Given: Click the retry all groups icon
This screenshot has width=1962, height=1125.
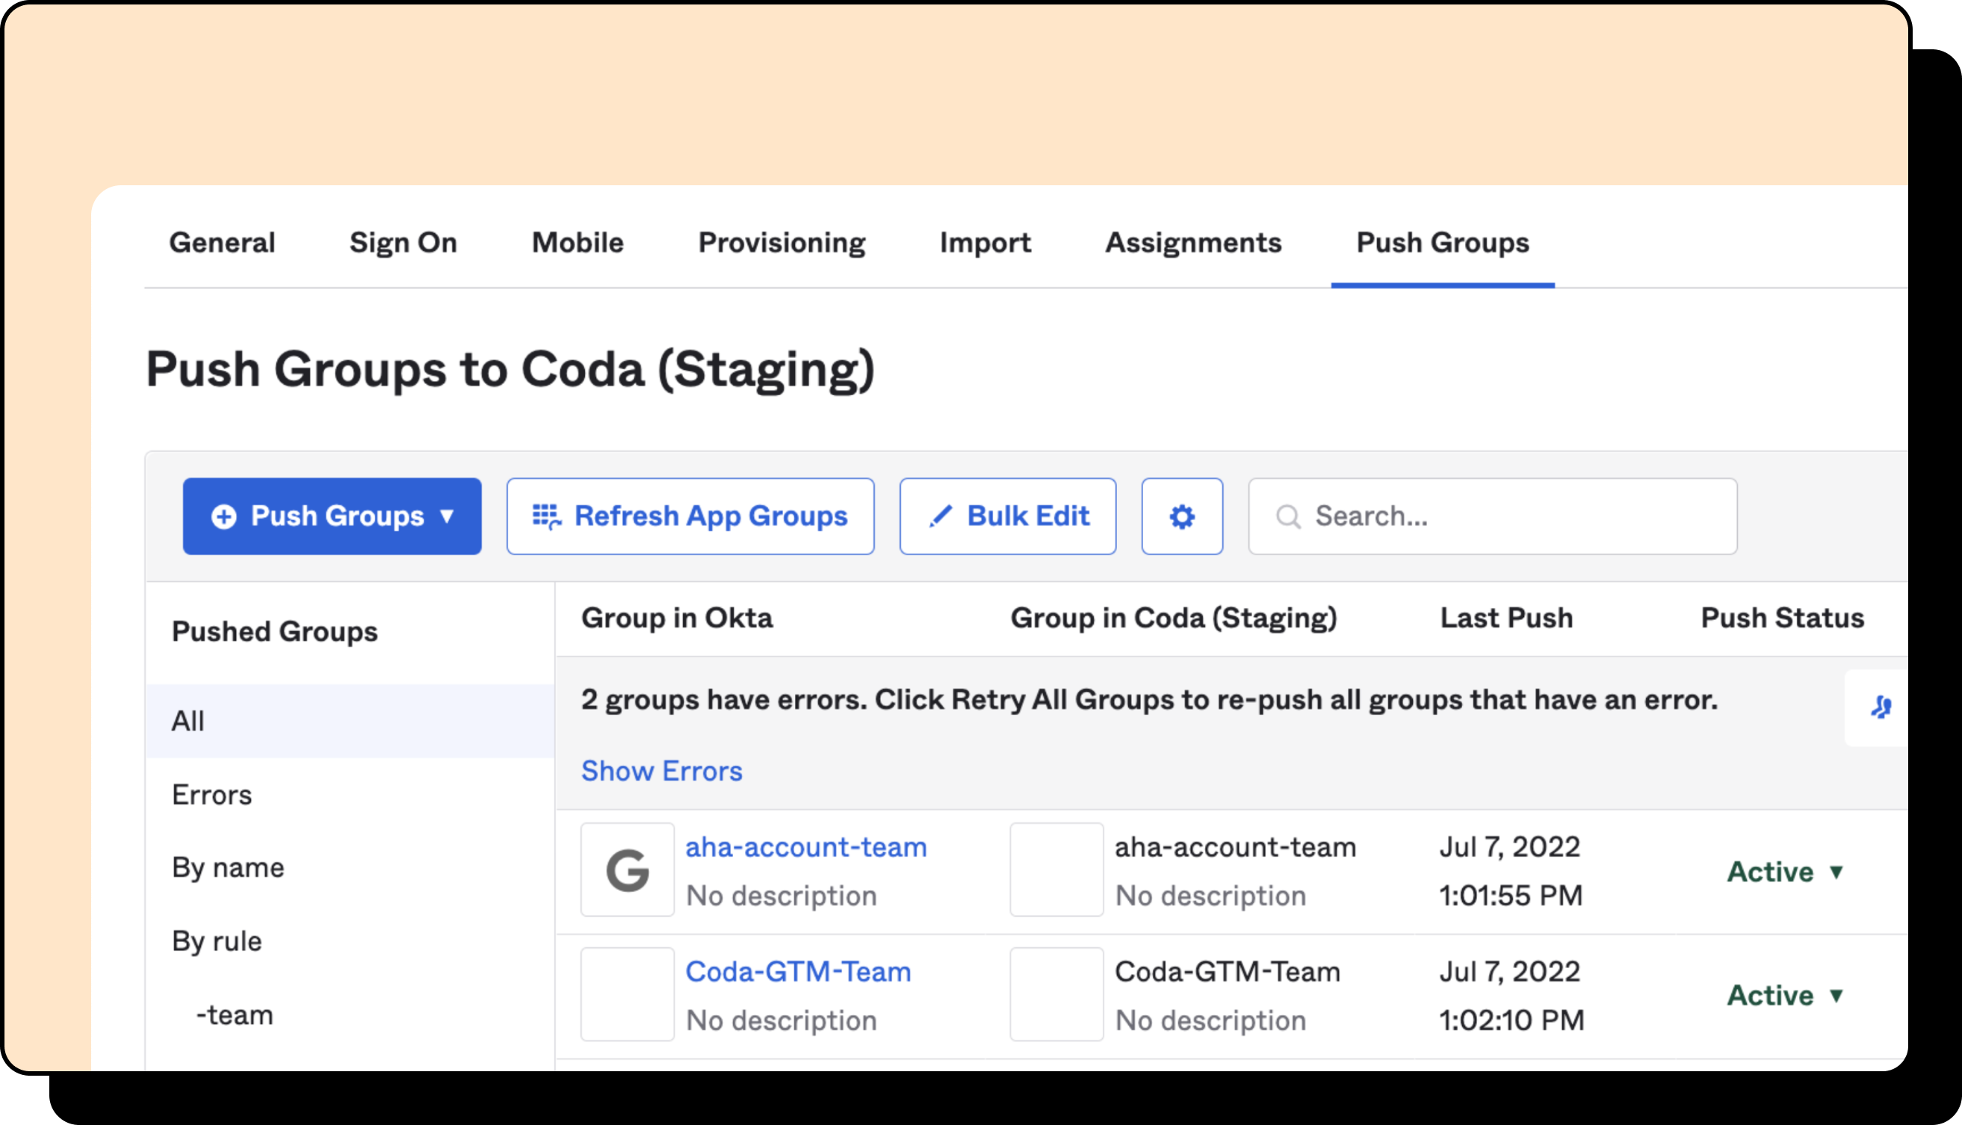Looking at the screenshot, I should pos(1880,707).
